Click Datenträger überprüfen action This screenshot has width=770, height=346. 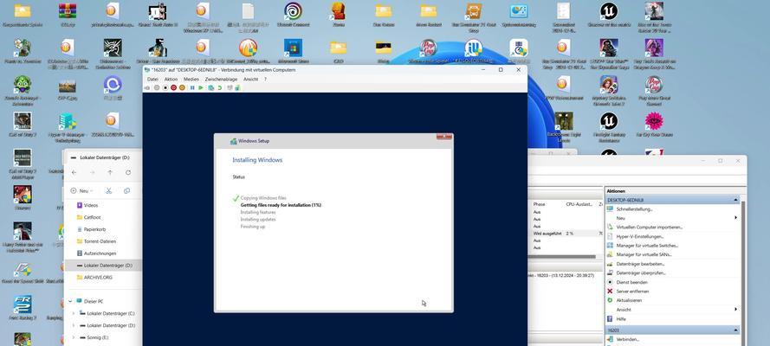641,272
